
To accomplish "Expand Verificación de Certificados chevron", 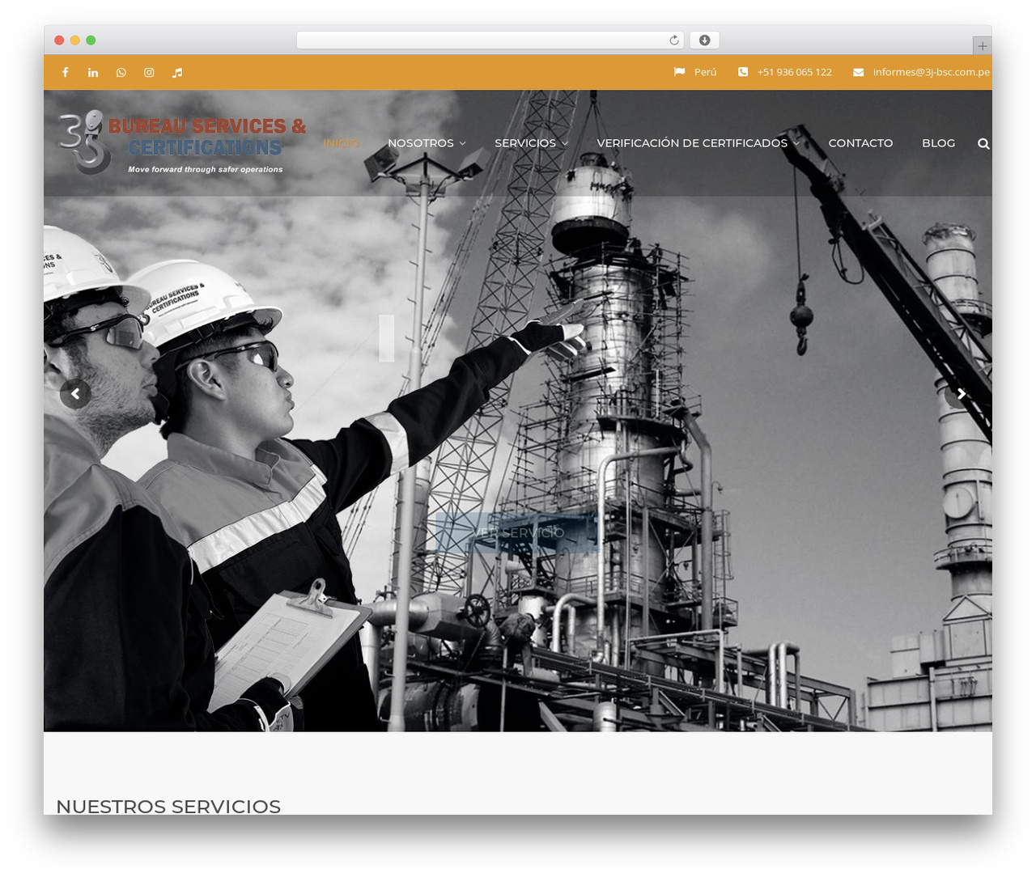I will 796,143.
